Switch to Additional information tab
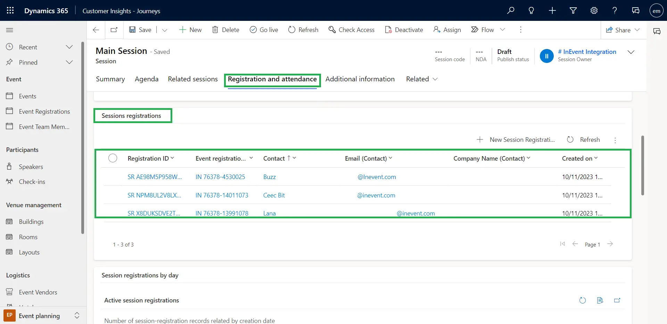This screenshot has height=324, width=667. click(360, 79)
